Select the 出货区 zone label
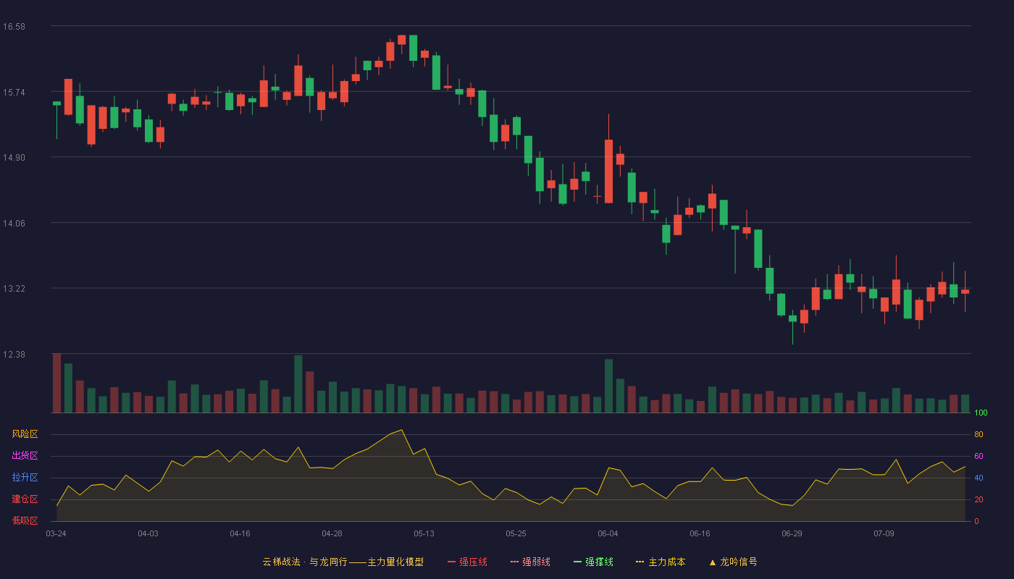The image size is (1014, 579). coord(25,456)
